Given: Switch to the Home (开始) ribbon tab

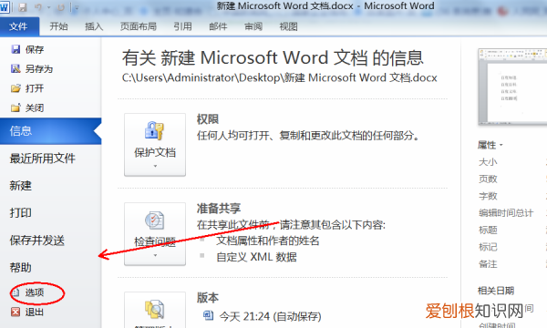Looking at the screenshot, I should 58,26.
